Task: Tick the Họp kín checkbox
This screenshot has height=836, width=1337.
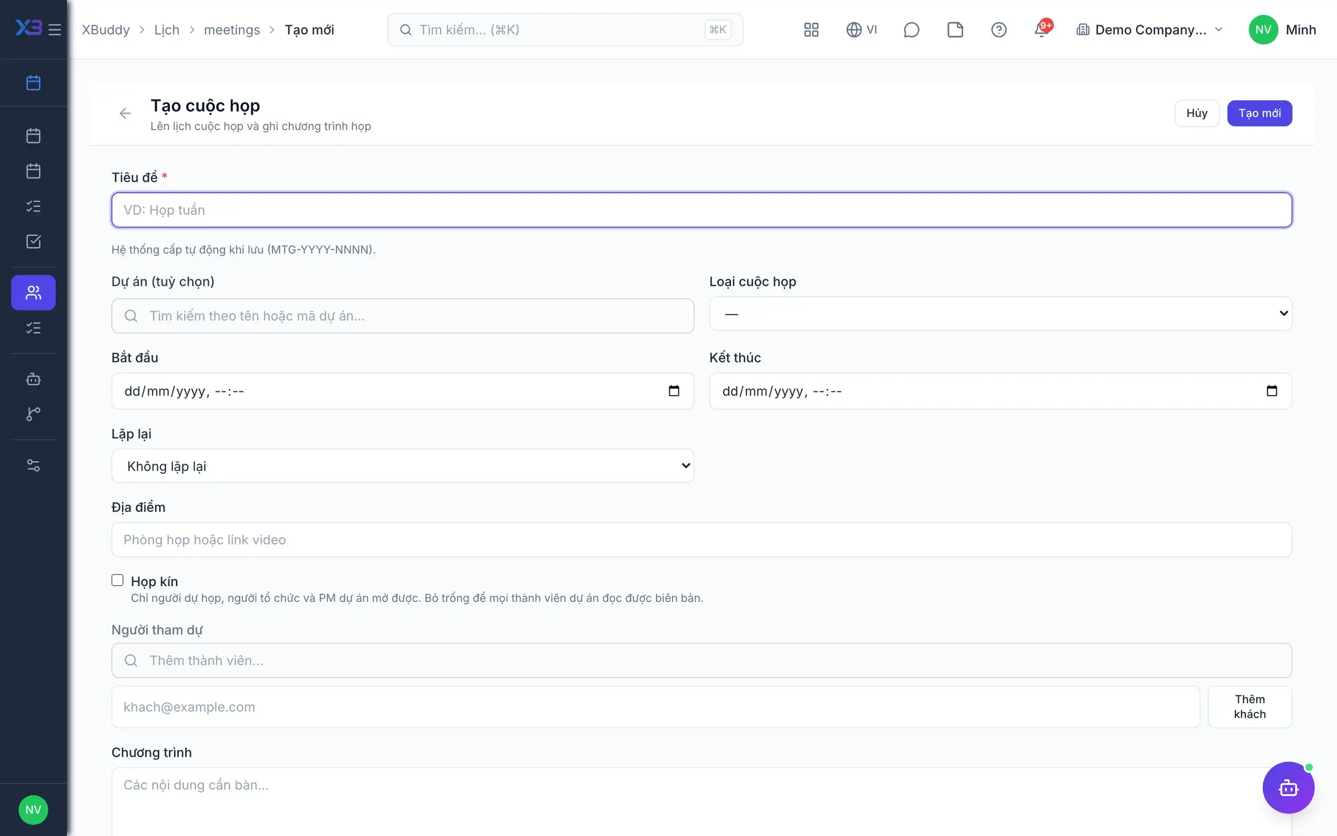Action: pyautogui.click(x=117, y=580)
